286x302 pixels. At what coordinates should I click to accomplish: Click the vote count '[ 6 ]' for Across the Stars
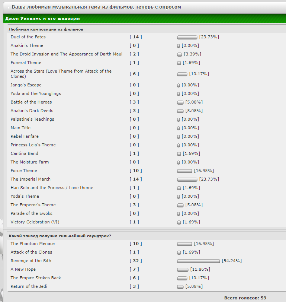click(x=134, y=74)
